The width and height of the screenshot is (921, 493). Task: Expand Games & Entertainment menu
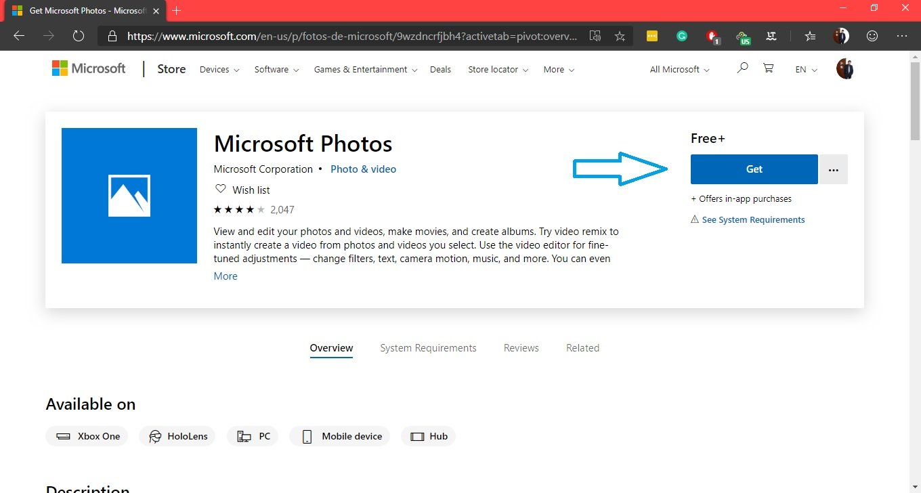coord(366,69)
